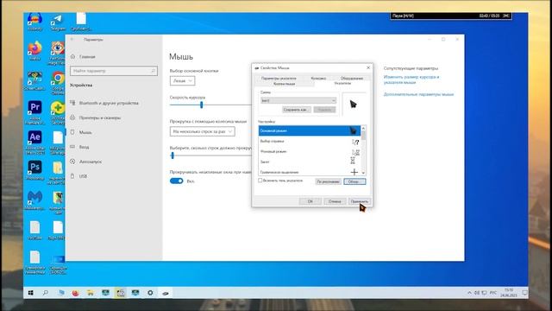Click the Главная home icon in Settings
The image size is (552, 311).
[72, 56]
